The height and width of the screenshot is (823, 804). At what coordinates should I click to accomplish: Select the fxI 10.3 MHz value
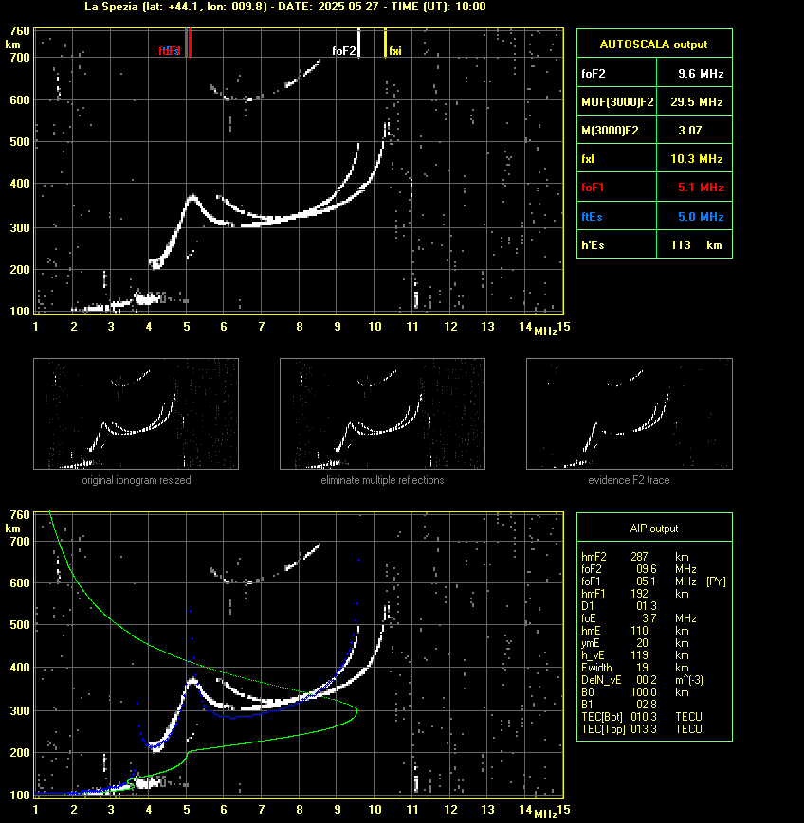pyautogui.click(x=696, y=158)
